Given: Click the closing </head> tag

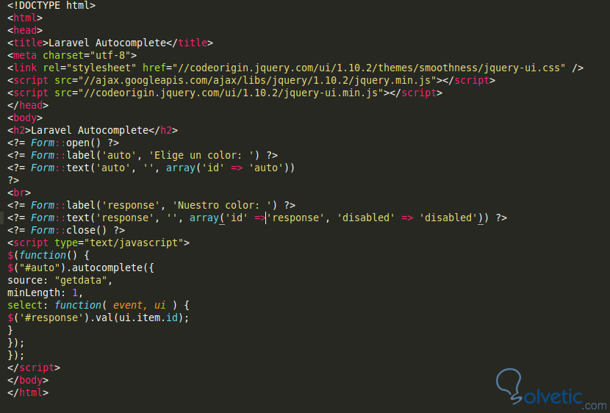Looking at the screenshot, I should click(x=28, y=105).
